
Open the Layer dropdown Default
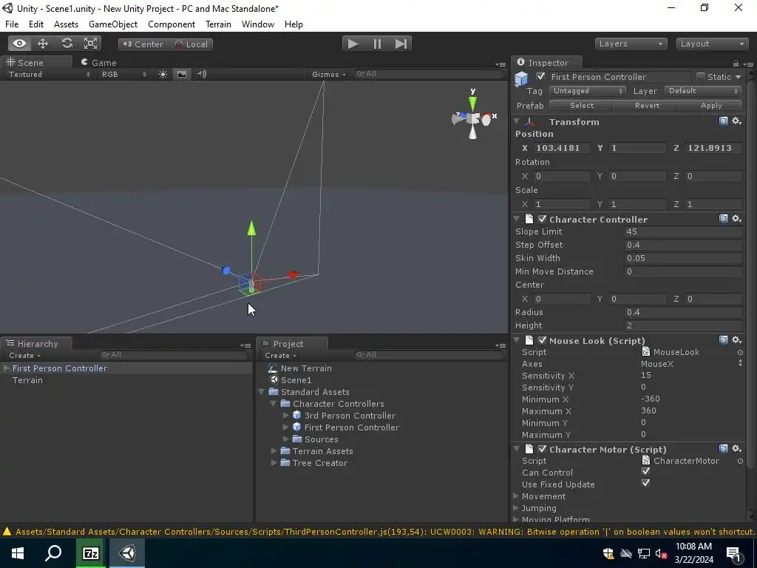click(x=702, y=91)
